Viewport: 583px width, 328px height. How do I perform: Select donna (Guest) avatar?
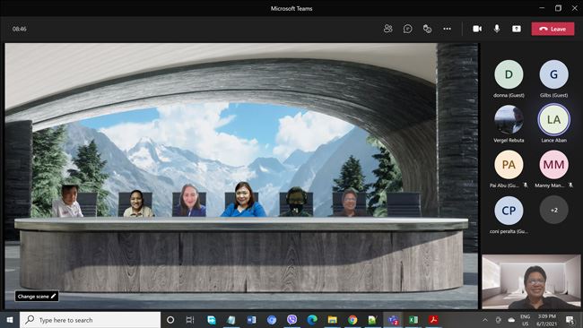(509, 74)
